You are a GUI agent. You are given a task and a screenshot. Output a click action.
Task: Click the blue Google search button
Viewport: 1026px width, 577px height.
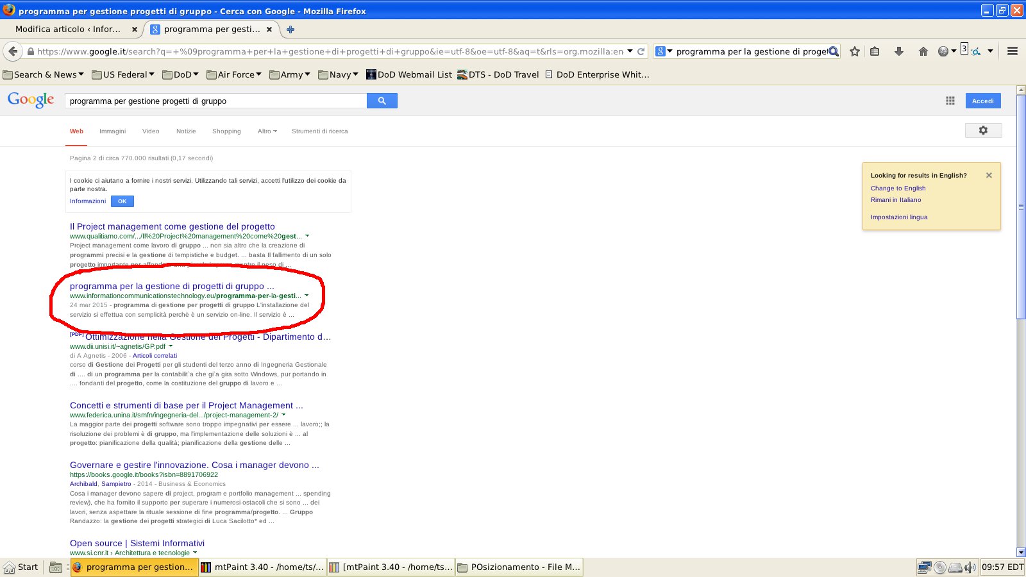click(x=382, y=101)
